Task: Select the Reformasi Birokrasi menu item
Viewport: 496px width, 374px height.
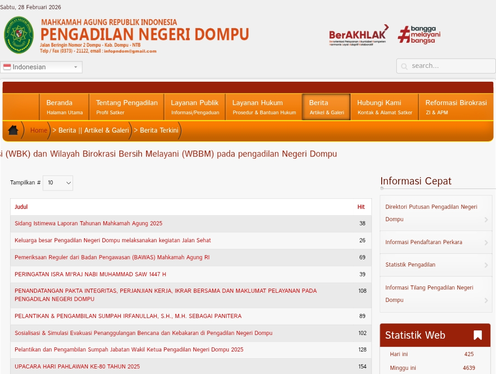Action: (x=456, y=107)
